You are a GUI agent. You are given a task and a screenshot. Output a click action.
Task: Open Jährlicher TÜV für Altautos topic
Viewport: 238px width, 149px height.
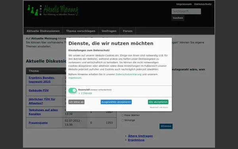tap(42, 101)
